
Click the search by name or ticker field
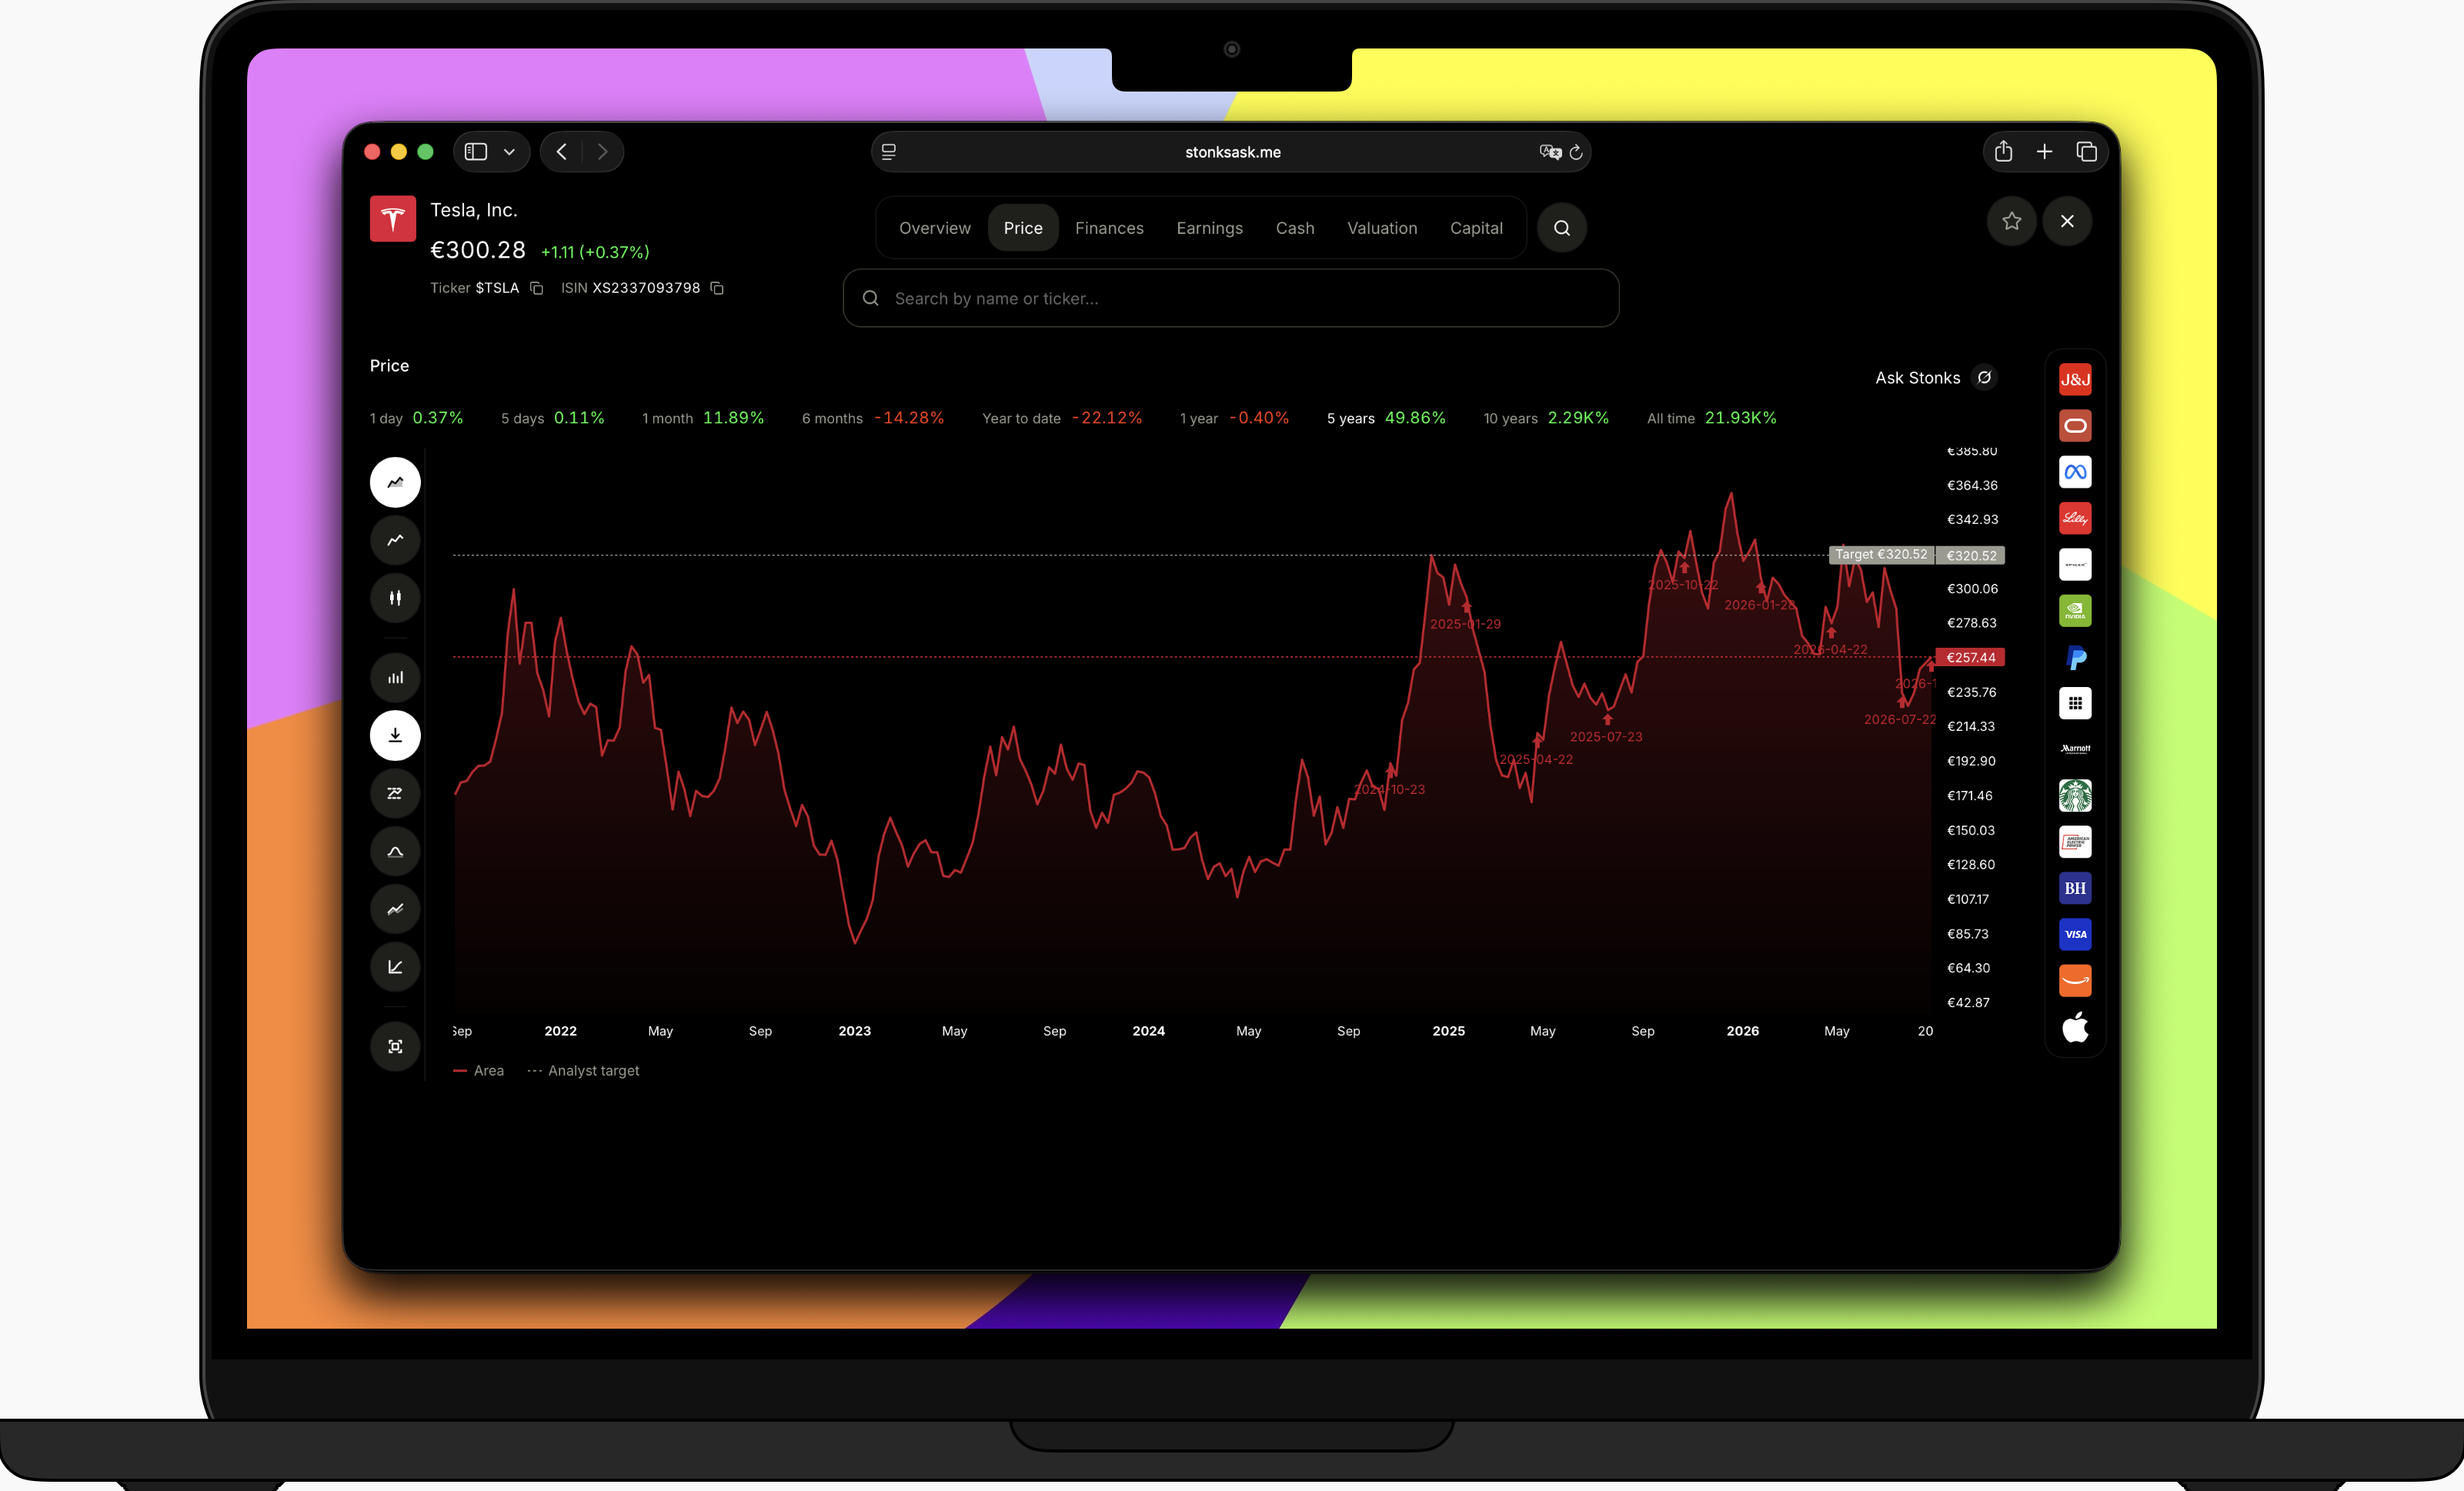(x=1231, y=298)
